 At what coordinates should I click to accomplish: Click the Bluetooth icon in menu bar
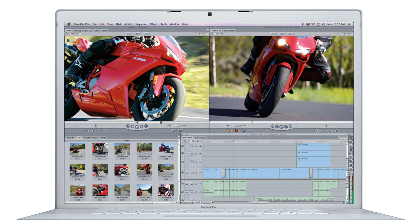click(x=303, y=24)
